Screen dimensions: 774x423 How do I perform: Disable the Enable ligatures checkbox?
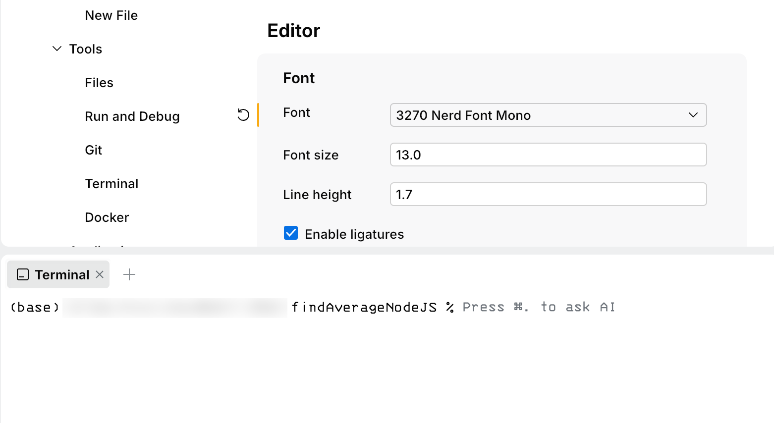pos(291,233)
